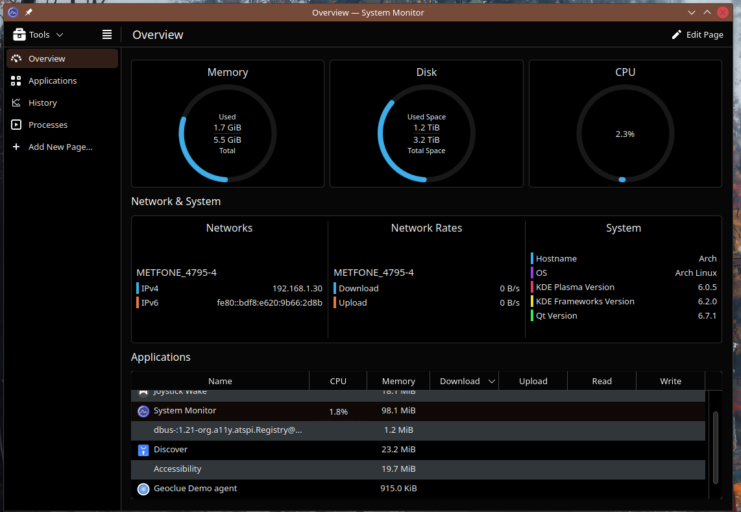
Task: Click the Upload rate 0 B/s value
Action: (x=509, y=302)
